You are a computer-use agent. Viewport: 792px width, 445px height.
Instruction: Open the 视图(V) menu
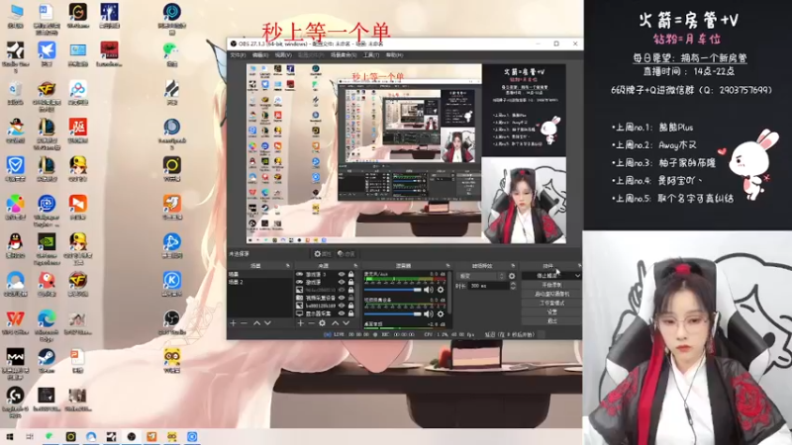point(283,55)
